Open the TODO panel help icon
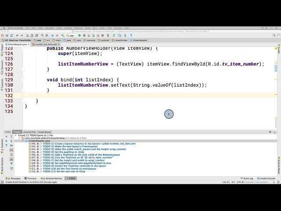Viewport: 281px width, 211px height. (6, 146)
